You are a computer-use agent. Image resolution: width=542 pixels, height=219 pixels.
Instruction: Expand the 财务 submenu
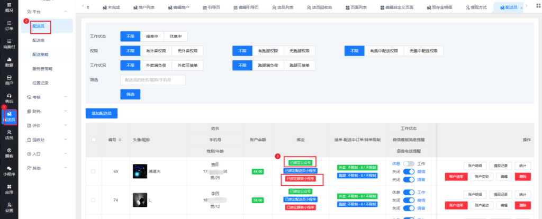click(x=65, y=111)
